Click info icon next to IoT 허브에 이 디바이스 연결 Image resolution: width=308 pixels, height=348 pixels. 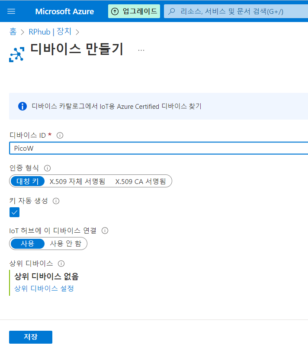[x=105, y=231]
